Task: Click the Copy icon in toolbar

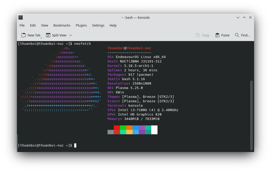Action: coord(198,35)
